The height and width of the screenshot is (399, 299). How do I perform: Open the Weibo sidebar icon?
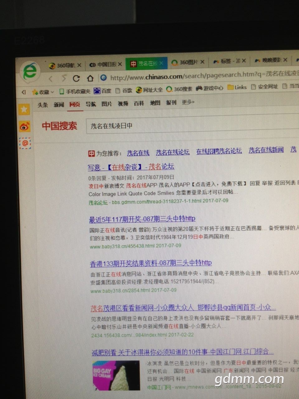coord(25,126)
